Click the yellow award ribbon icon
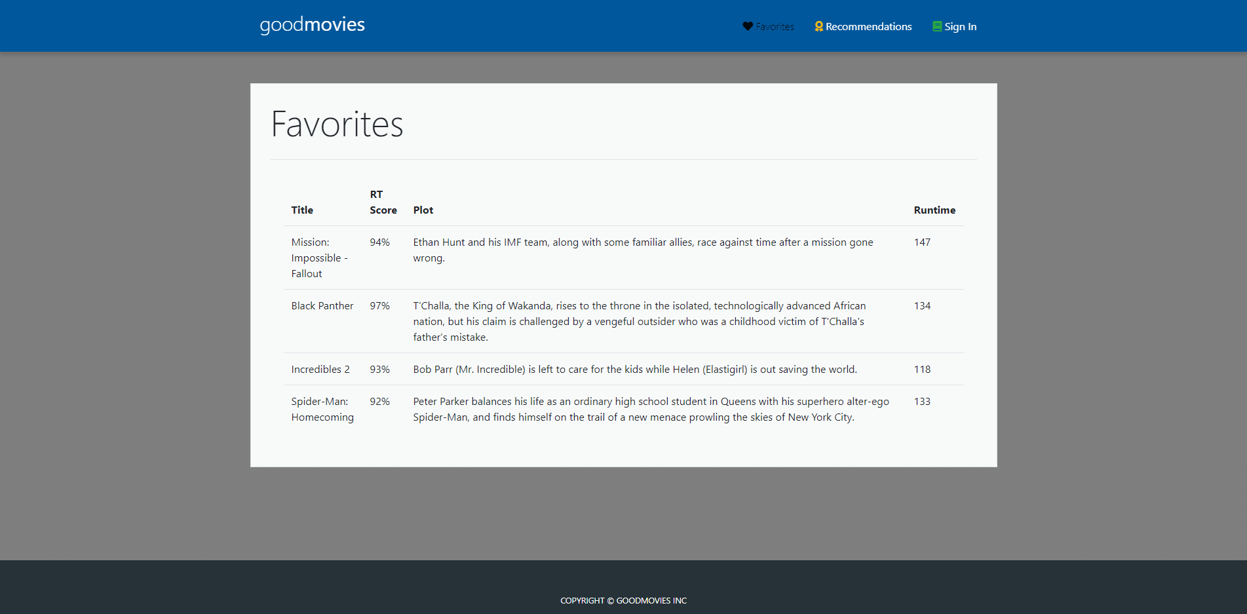 point(818,26)
